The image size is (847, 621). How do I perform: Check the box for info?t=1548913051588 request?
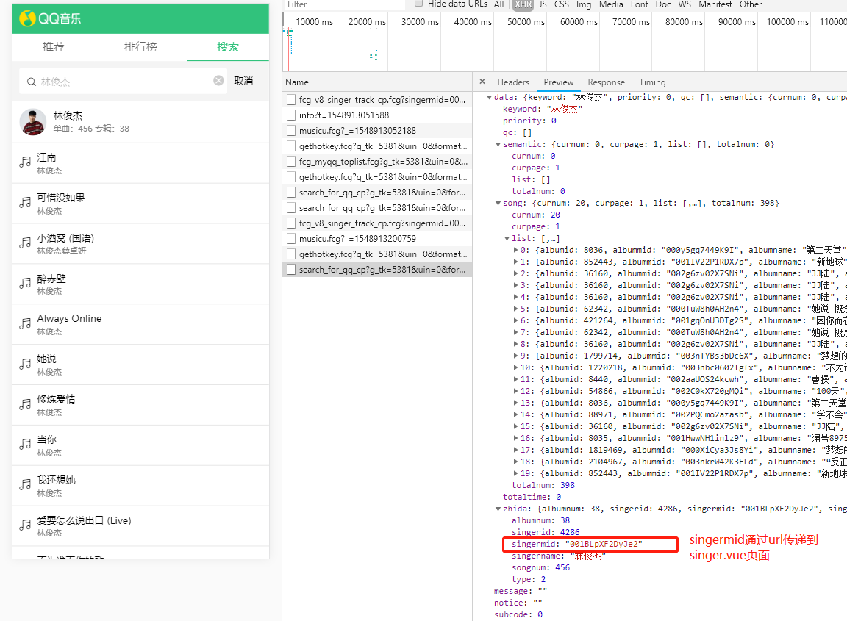point(291,115)
